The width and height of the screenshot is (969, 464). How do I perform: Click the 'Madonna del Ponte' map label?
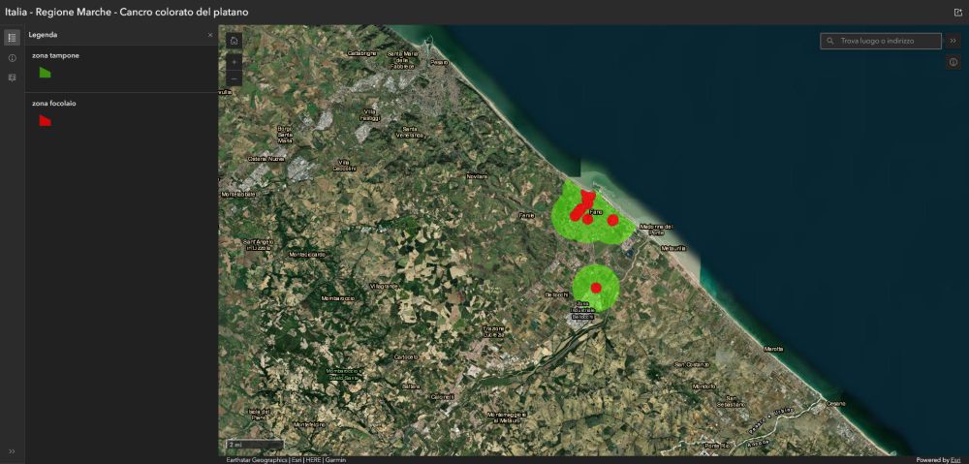click(657, 229)
